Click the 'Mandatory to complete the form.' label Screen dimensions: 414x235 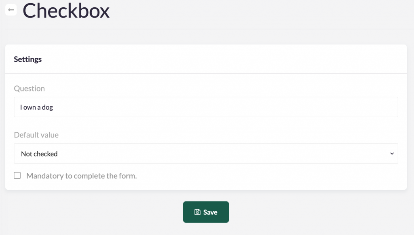pyautogui.click(x=81, y=176)
